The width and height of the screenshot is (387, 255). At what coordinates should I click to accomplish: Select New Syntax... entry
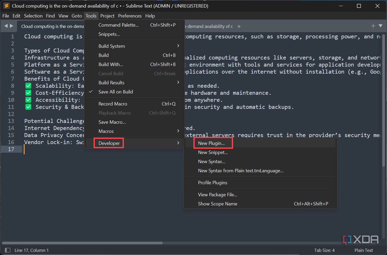pyautogui.click(x=261, y=161)
